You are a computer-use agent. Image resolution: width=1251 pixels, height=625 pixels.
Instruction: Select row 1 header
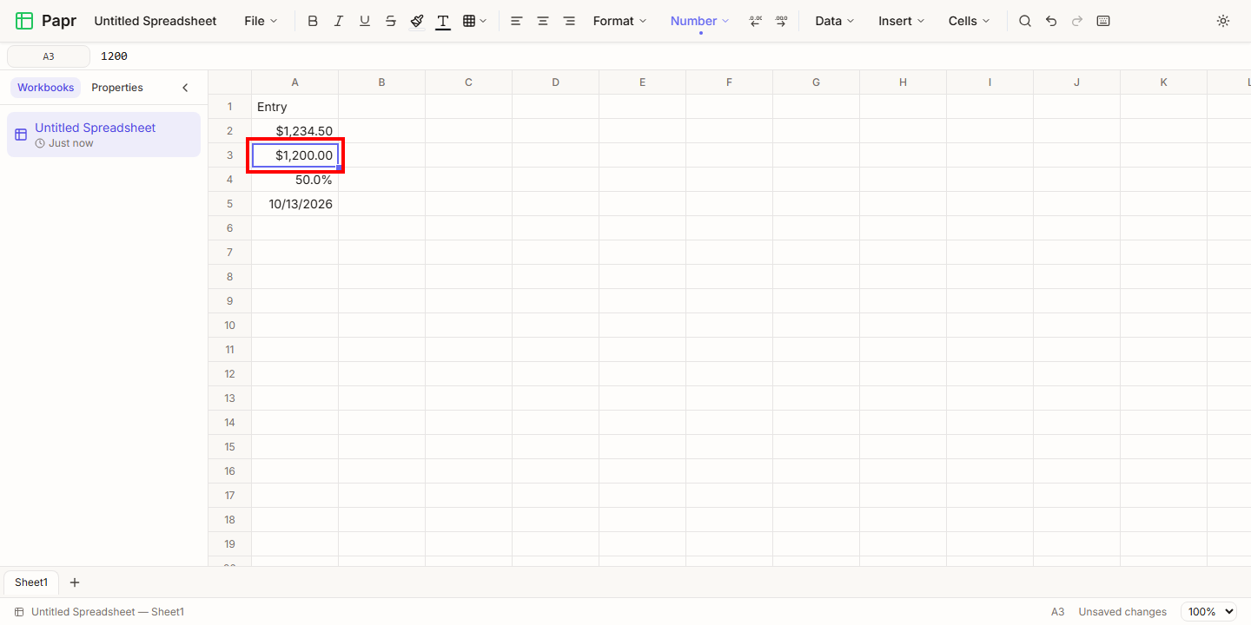pyautogui.click(x=230, y=107)
